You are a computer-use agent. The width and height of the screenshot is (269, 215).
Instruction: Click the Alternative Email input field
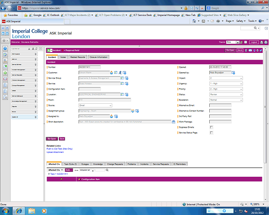[x=220, y=105]
